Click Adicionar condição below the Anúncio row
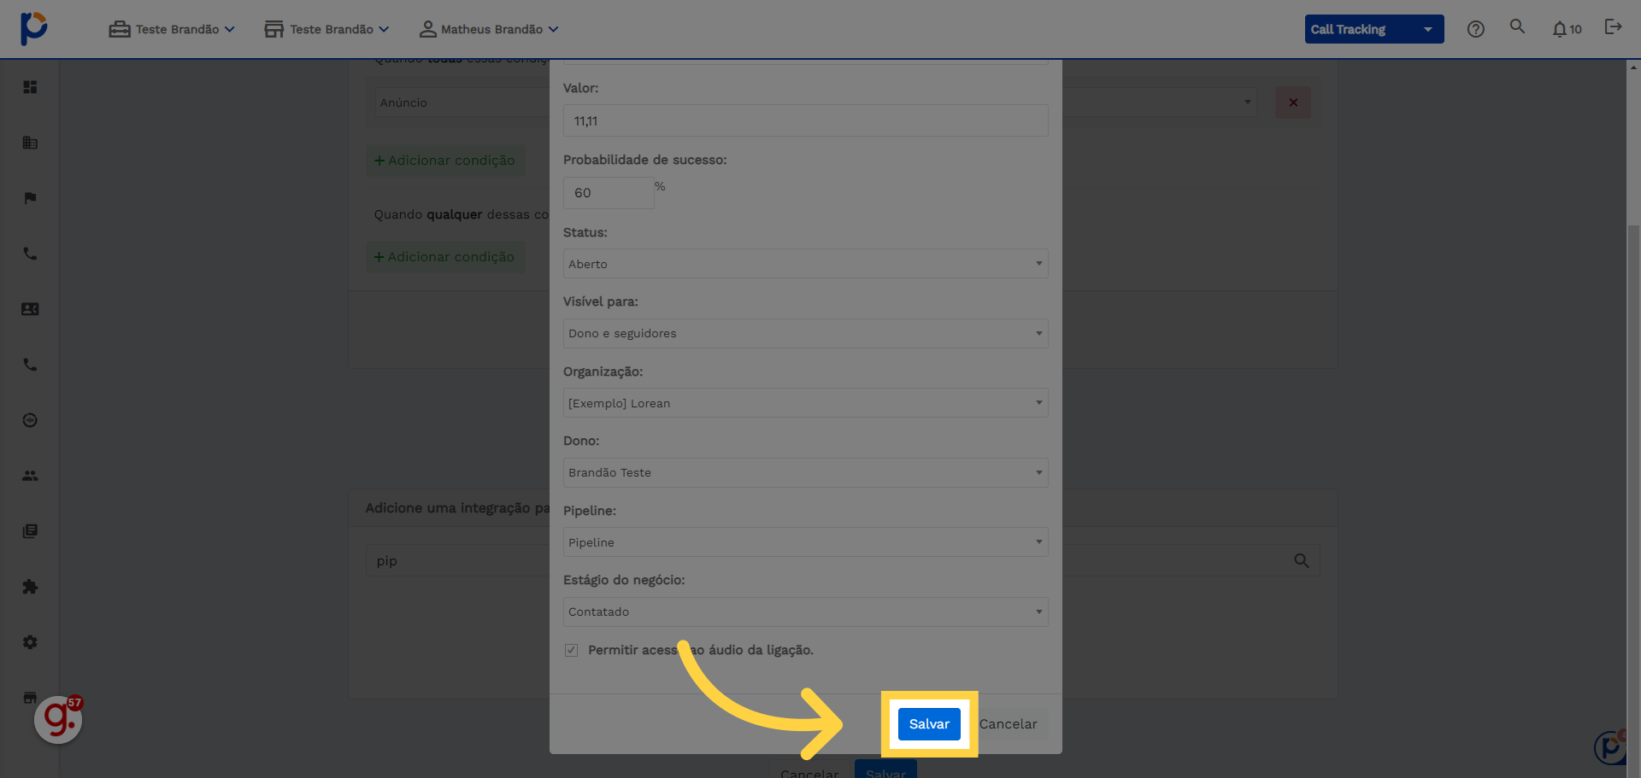The height and width of the screenshot is (778, 1641). [445, 161]
